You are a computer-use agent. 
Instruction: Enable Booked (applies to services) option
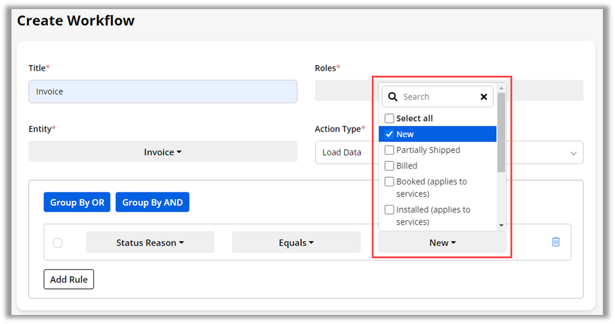389,181
